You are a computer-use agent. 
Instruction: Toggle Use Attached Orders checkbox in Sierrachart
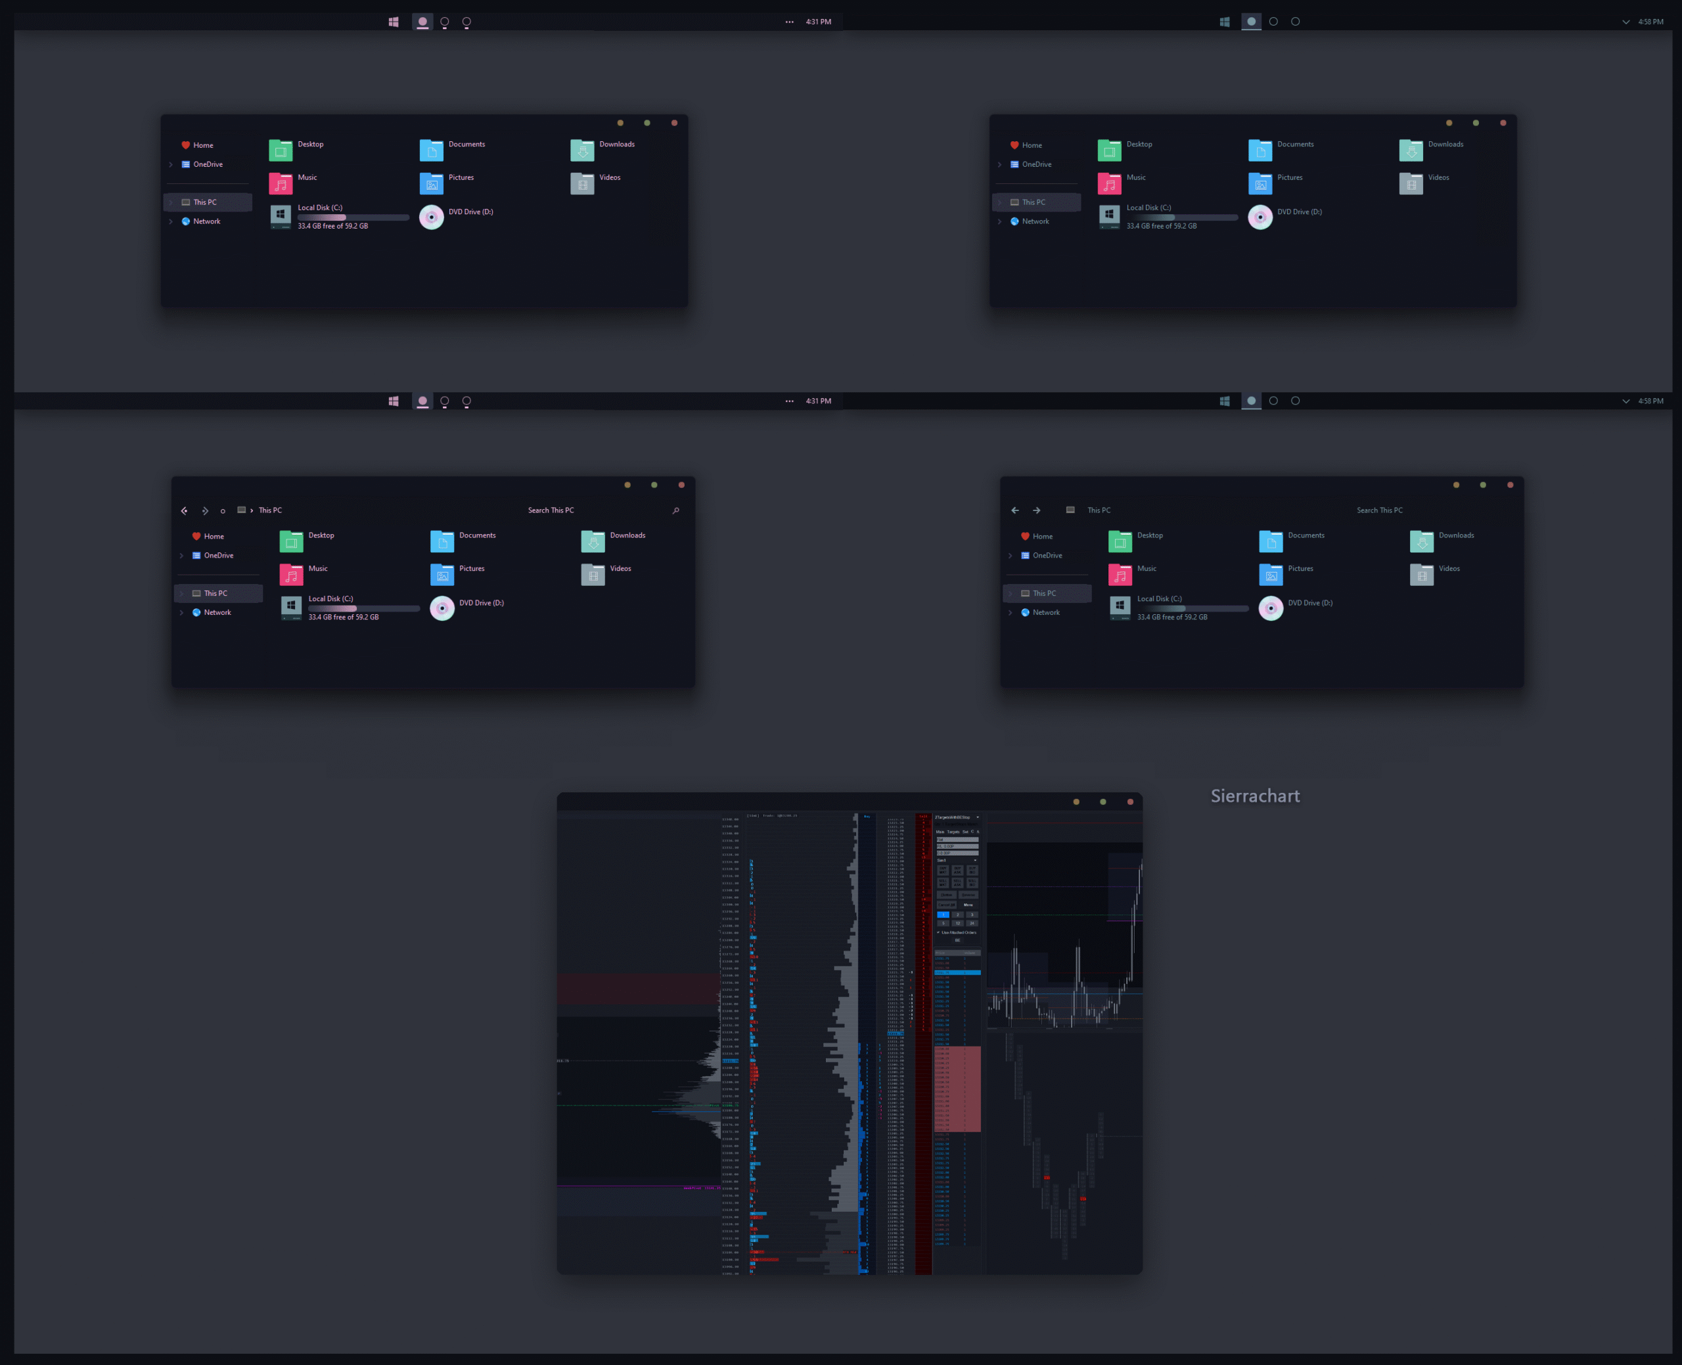click(938, 933)
